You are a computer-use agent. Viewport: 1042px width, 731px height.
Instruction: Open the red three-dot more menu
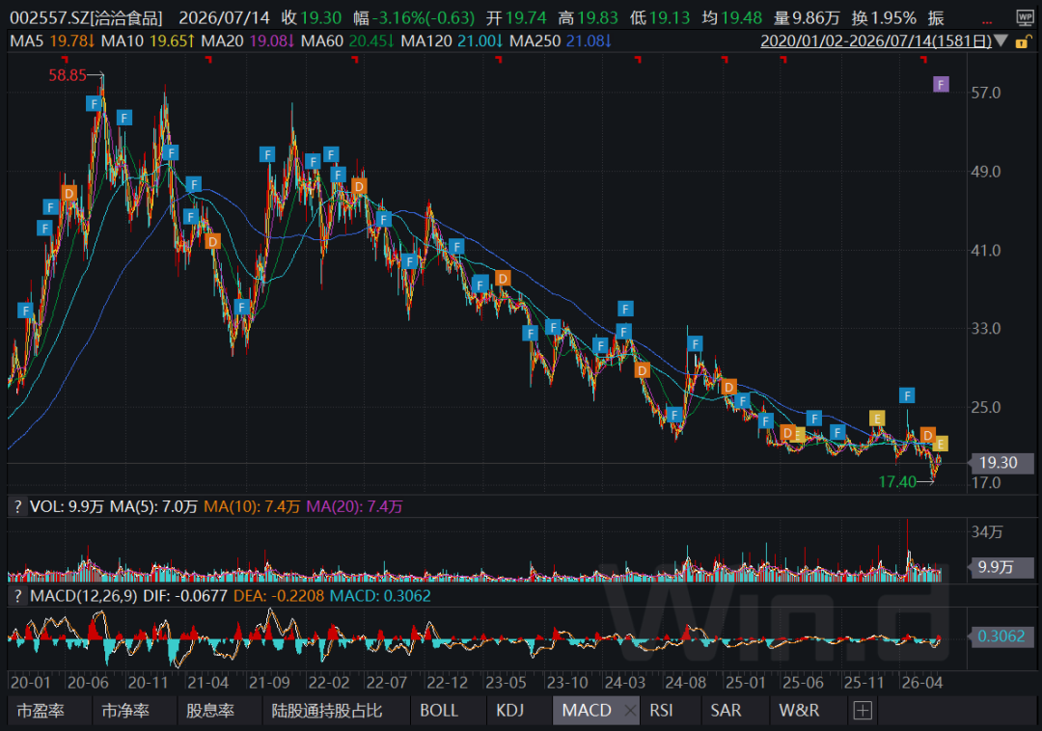pos(987,22)
